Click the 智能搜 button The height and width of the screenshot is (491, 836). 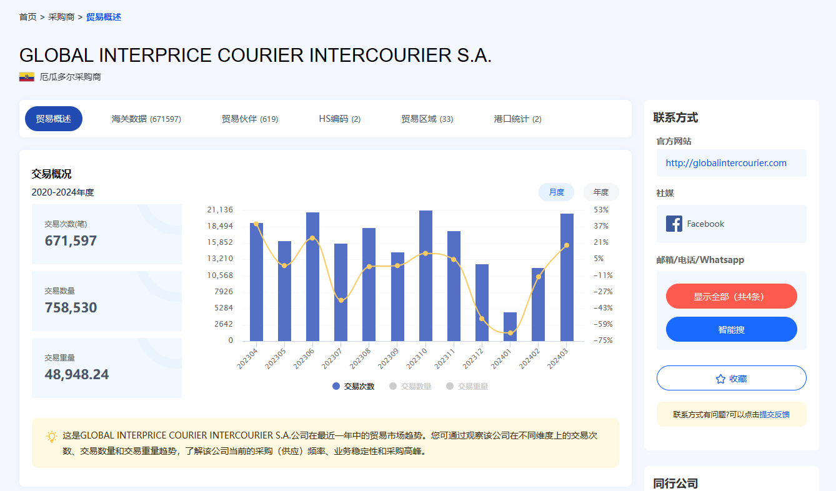click(x=732, y=329)
